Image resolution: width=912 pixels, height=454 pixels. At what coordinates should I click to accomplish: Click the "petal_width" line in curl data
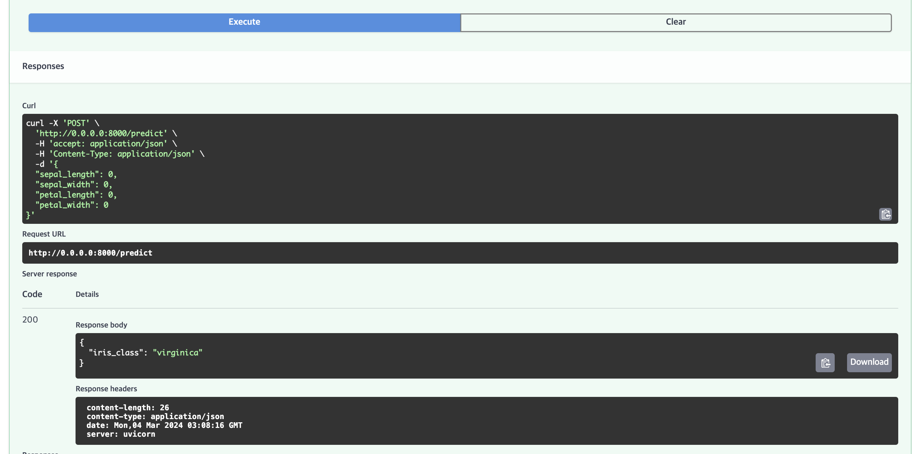pos(72,205)
